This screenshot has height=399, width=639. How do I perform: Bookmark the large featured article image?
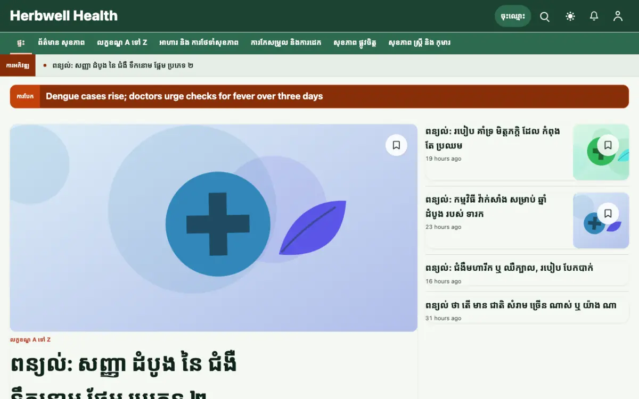coord(396,145)
